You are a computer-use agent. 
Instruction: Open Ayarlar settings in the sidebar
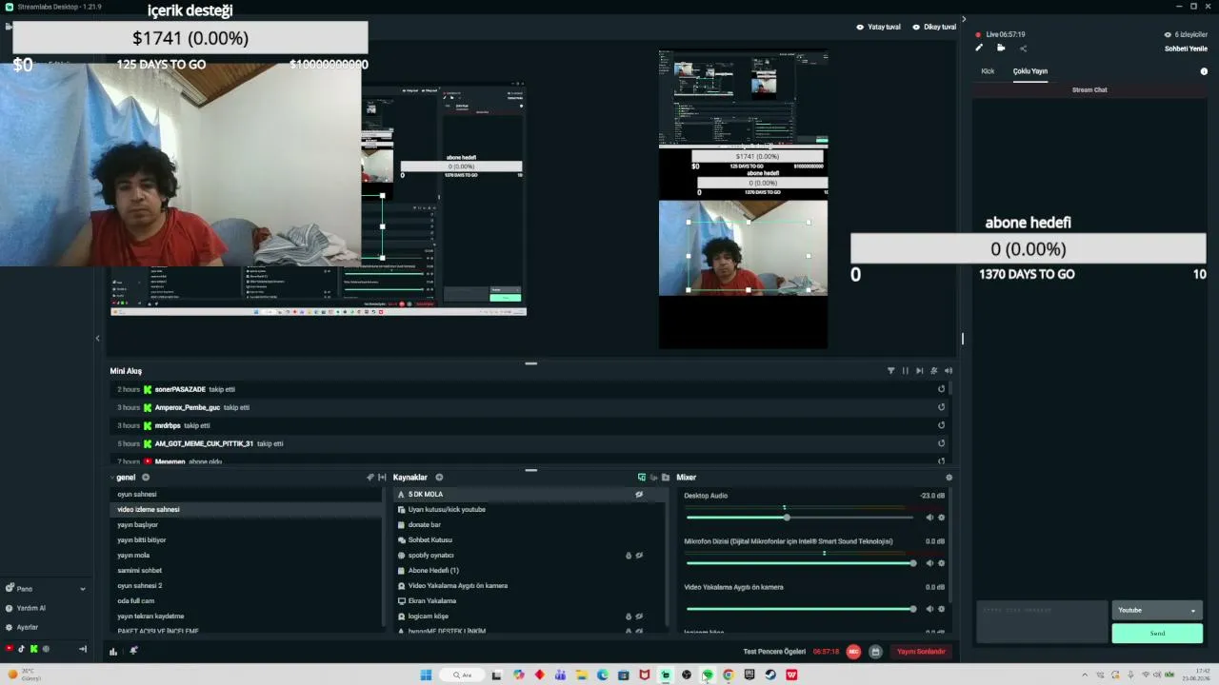pos(28,627)
